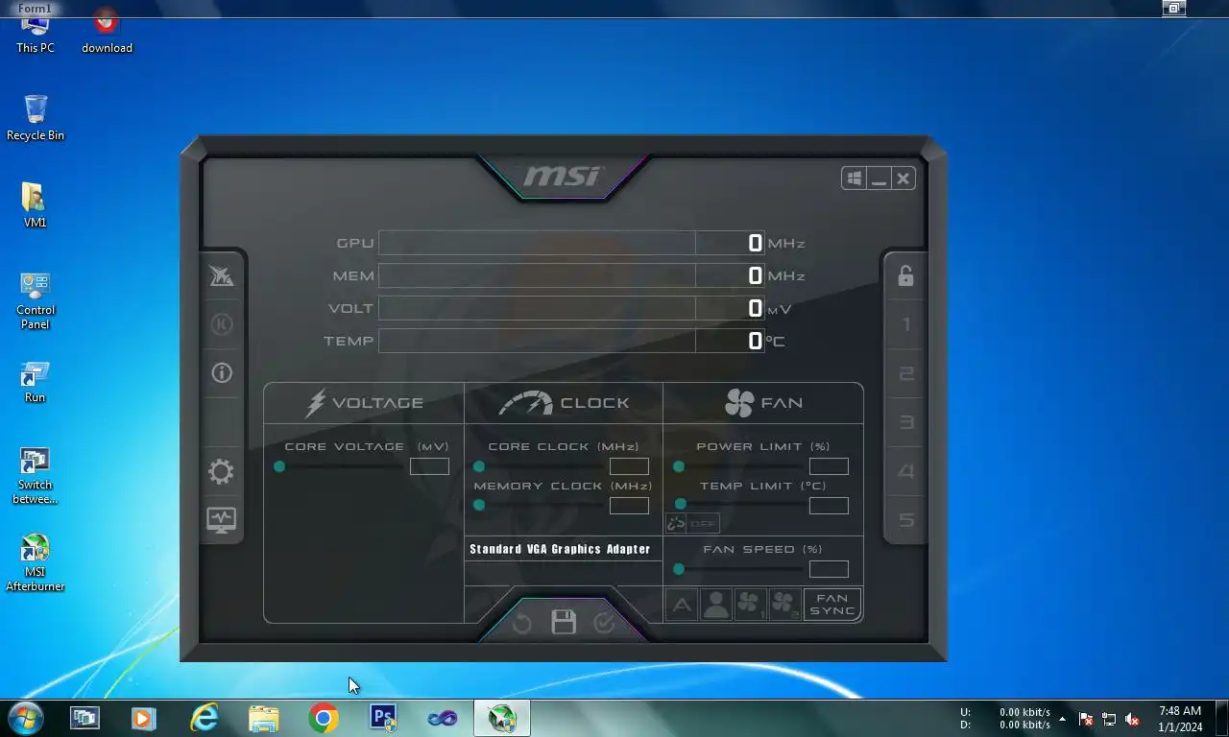This screenshot has width=1229, height=737.
Task: Launch Photoshop from the taskbar
Action: (x=383, y=718)
